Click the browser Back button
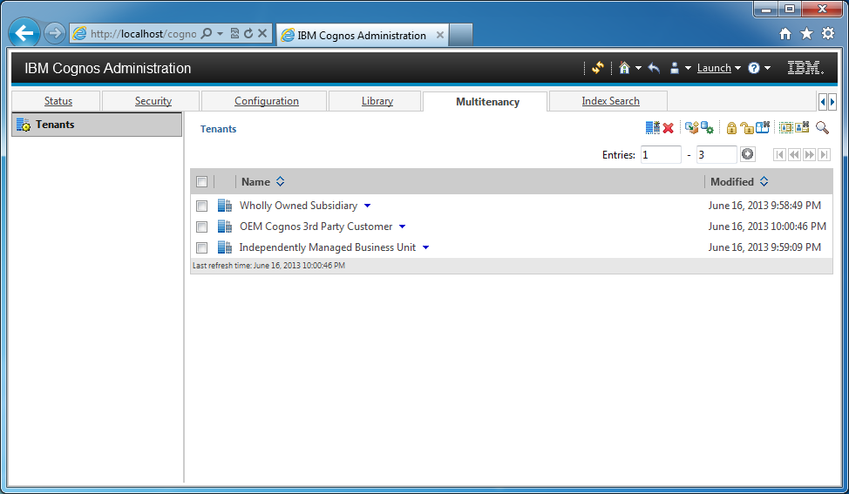Screen dimensions: 849x494 [x=24, y=34]
